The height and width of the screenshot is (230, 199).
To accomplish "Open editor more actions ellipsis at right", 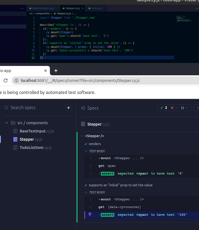I will (197, 8).
